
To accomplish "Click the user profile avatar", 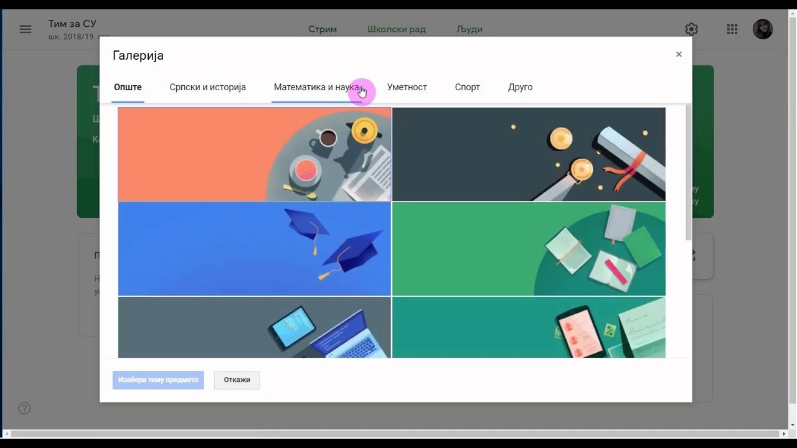I will [x=762, y=29].
